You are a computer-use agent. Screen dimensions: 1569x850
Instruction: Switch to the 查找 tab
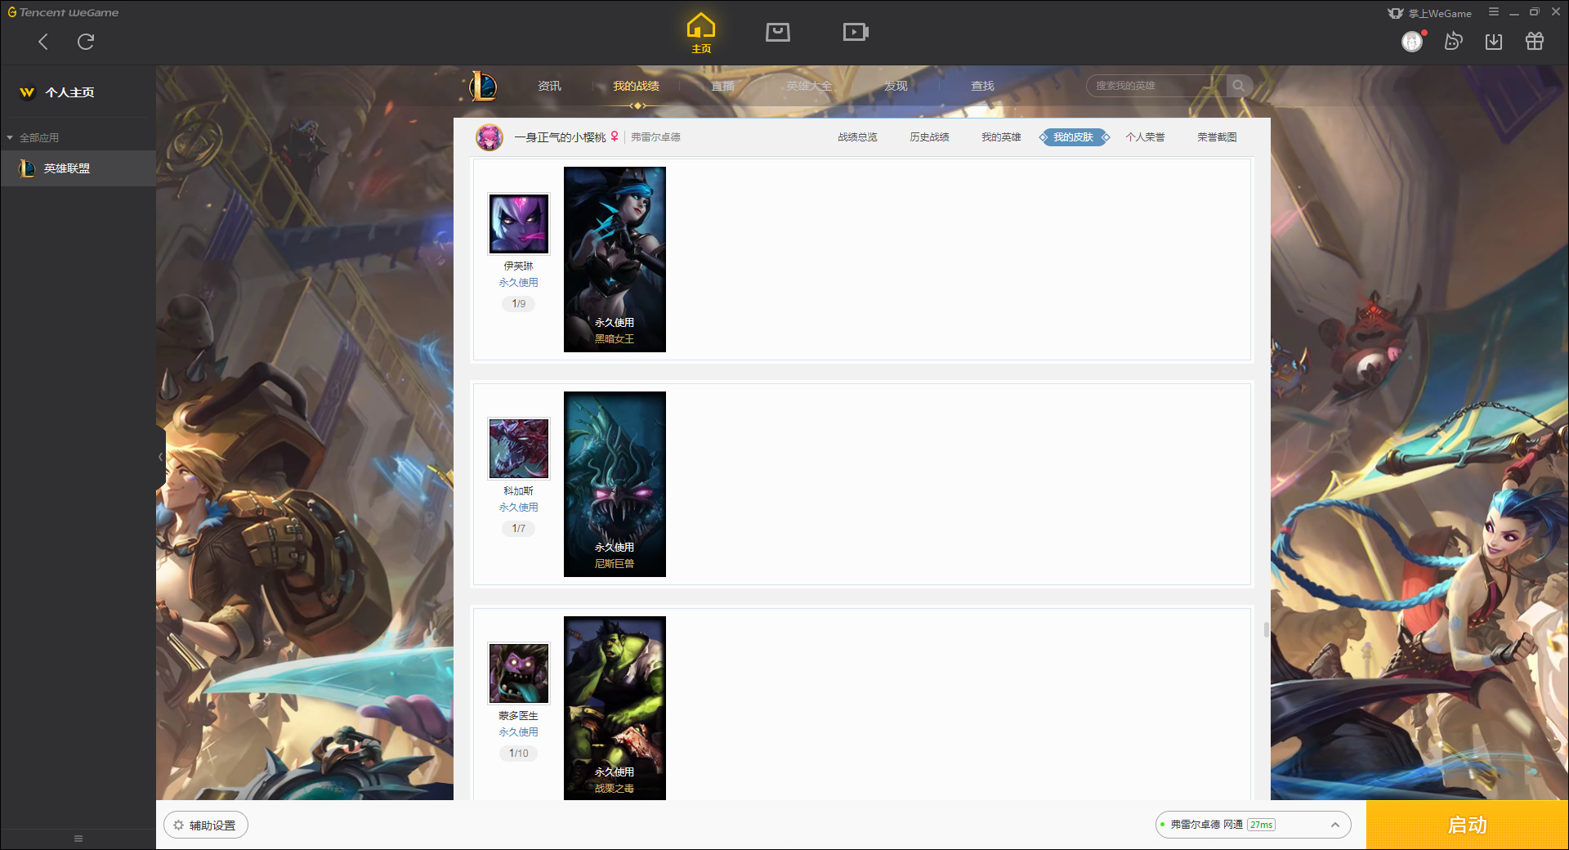click(982, 86)
